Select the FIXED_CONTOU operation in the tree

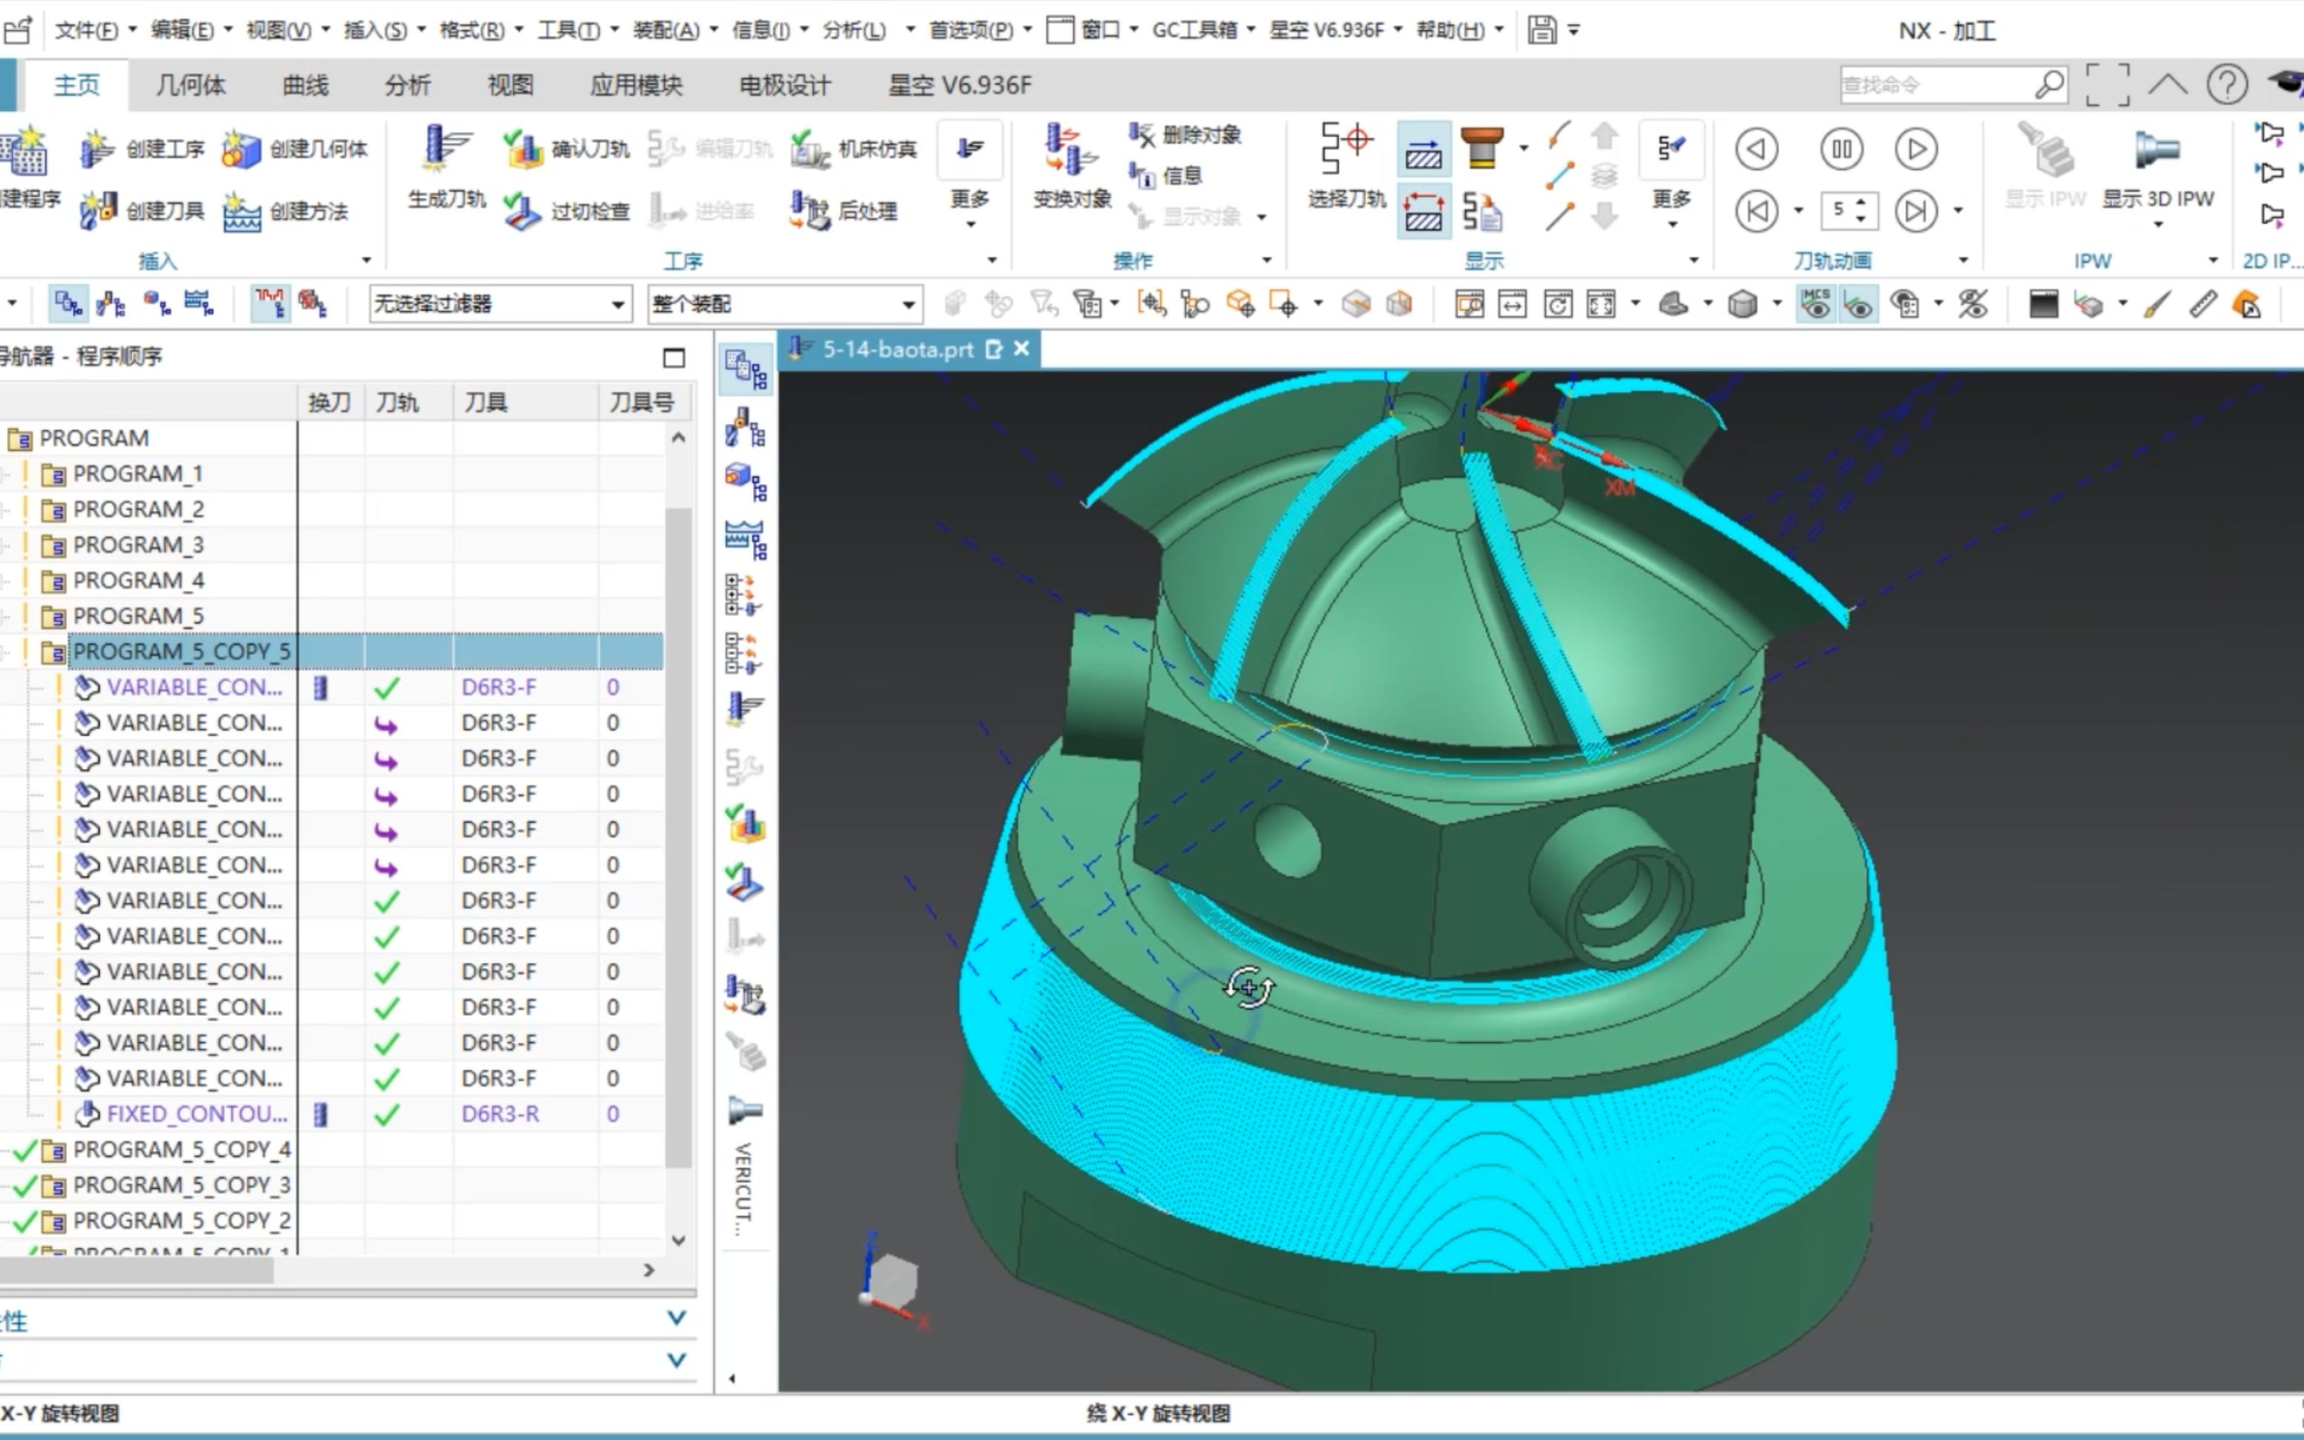[196, 1114]
